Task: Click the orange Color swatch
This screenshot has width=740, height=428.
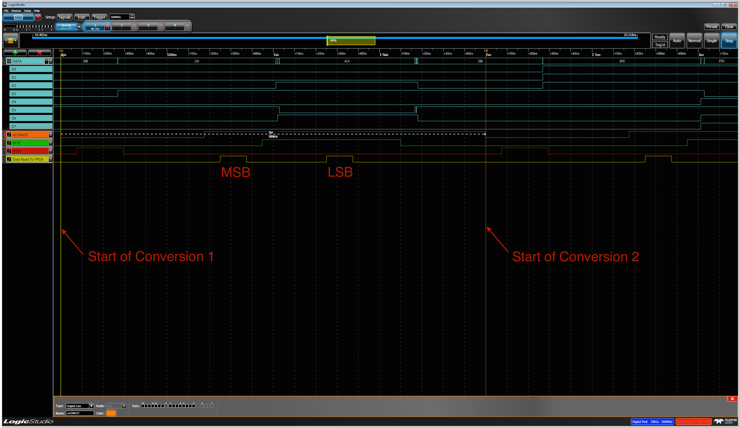Action: [111, 413]
